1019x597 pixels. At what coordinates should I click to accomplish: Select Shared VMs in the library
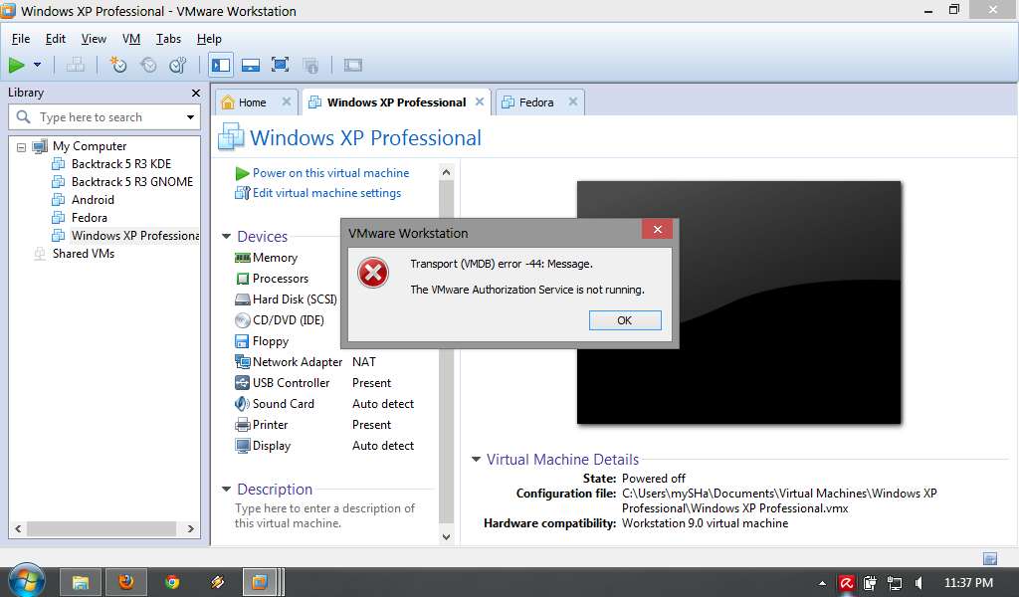[x=84, y=254]
